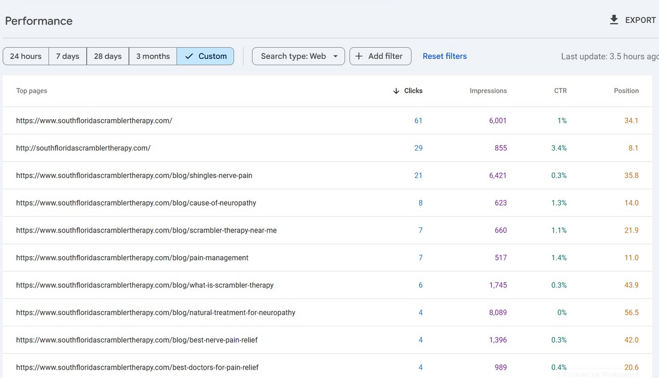This screenshot has height=378, width=659.
Task: Click the 1.4% CTR value
Action: [x=559, y=257]
